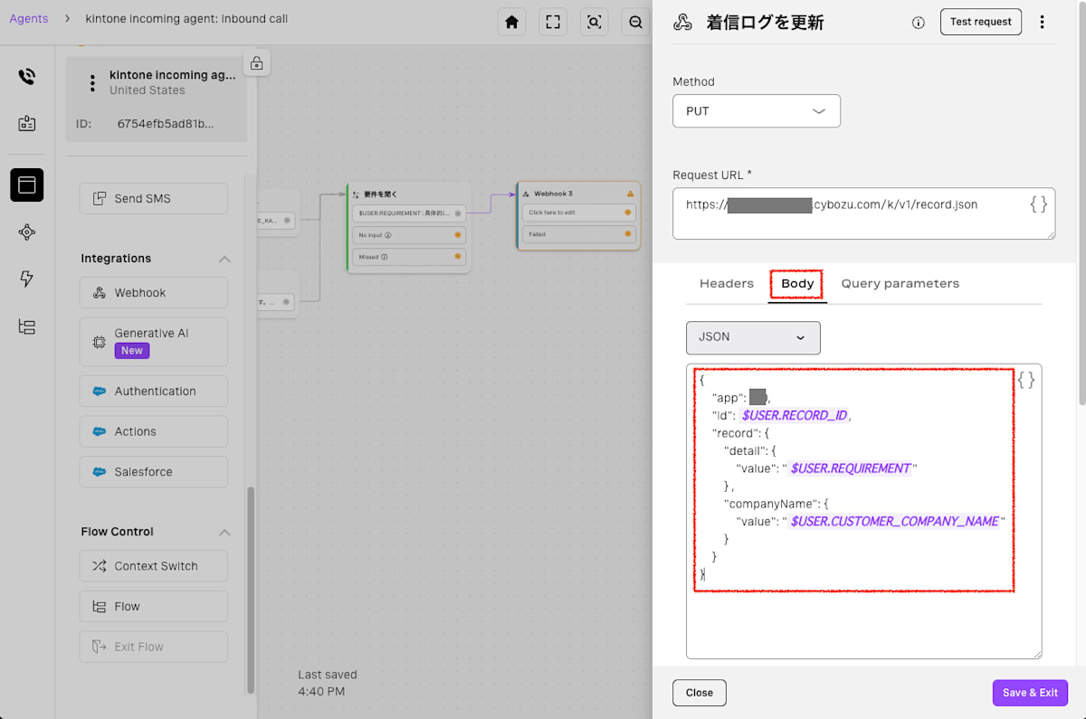
Task: Add the Authentication block
Action: click(154, 392)
